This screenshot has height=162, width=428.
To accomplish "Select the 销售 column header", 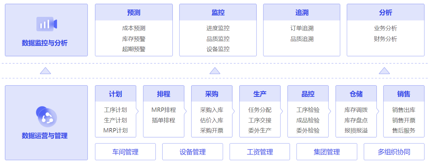I will [404, 94].
